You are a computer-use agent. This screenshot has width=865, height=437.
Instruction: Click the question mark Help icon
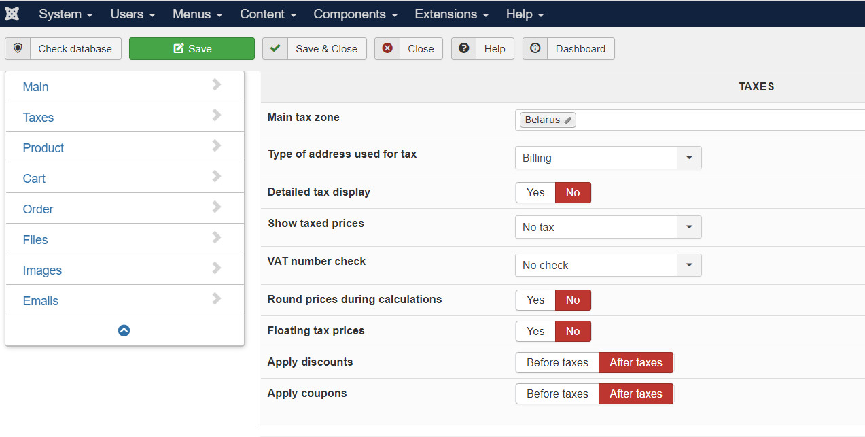(x=464, y=48)
